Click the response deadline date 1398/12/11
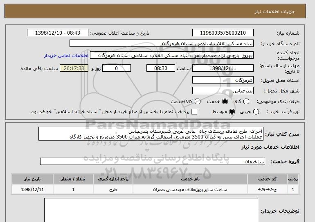Screen dimensions: 315x222 click(x=223, y=68)
